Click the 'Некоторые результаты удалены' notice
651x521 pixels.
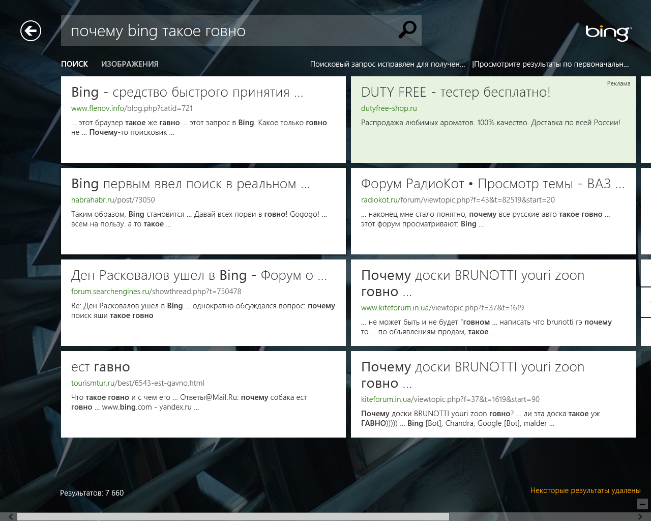(585, 490)
